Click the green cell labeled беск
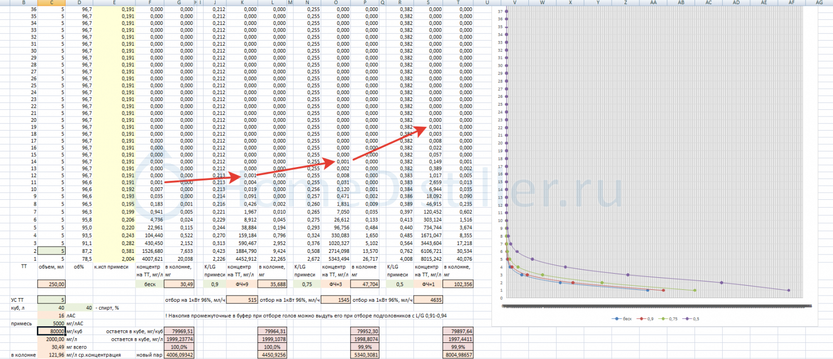 tap(150, 284)
